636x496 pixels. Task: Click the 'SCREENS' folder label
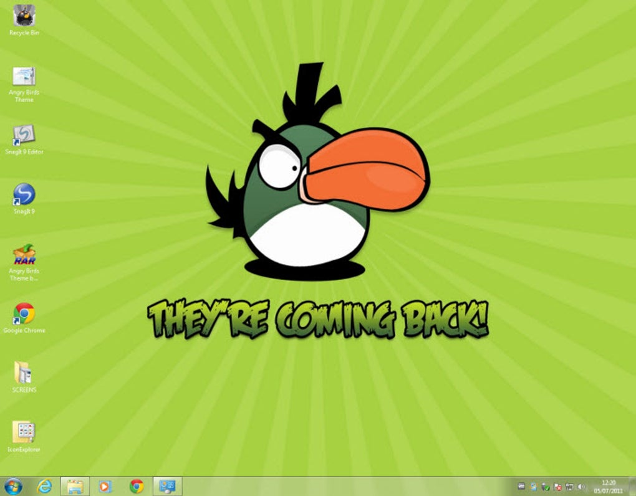24,389
